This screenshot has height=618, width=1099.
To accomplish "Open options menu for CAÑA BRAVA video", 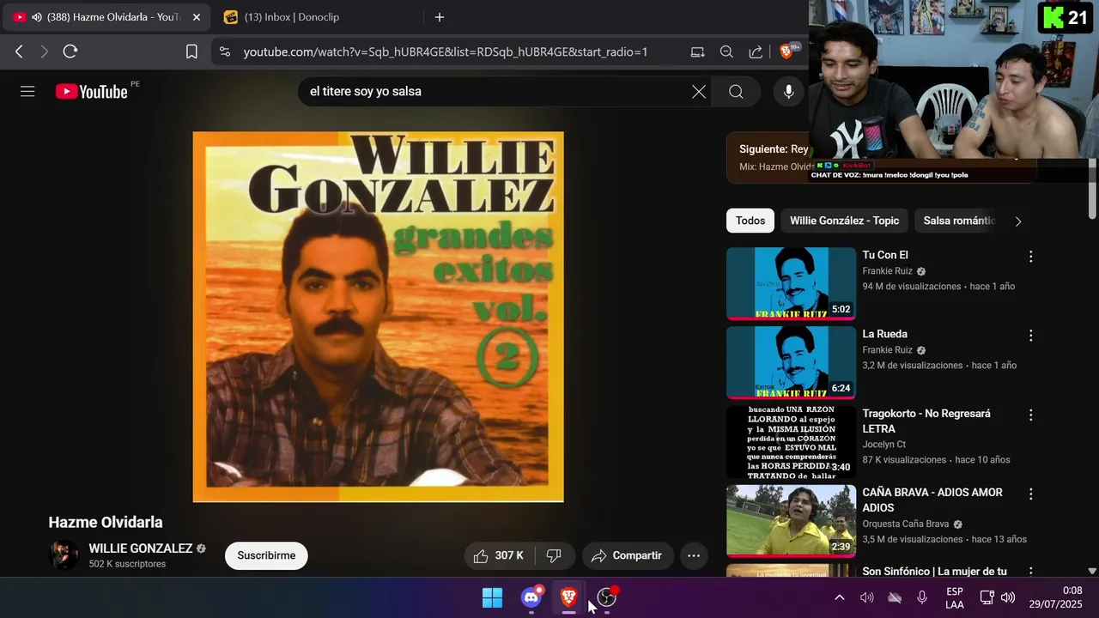I will (1031, 494).
